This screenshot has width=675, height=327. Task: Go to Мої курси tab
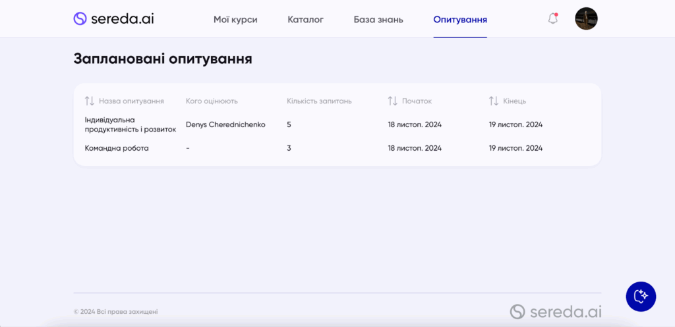click(235, 20)
